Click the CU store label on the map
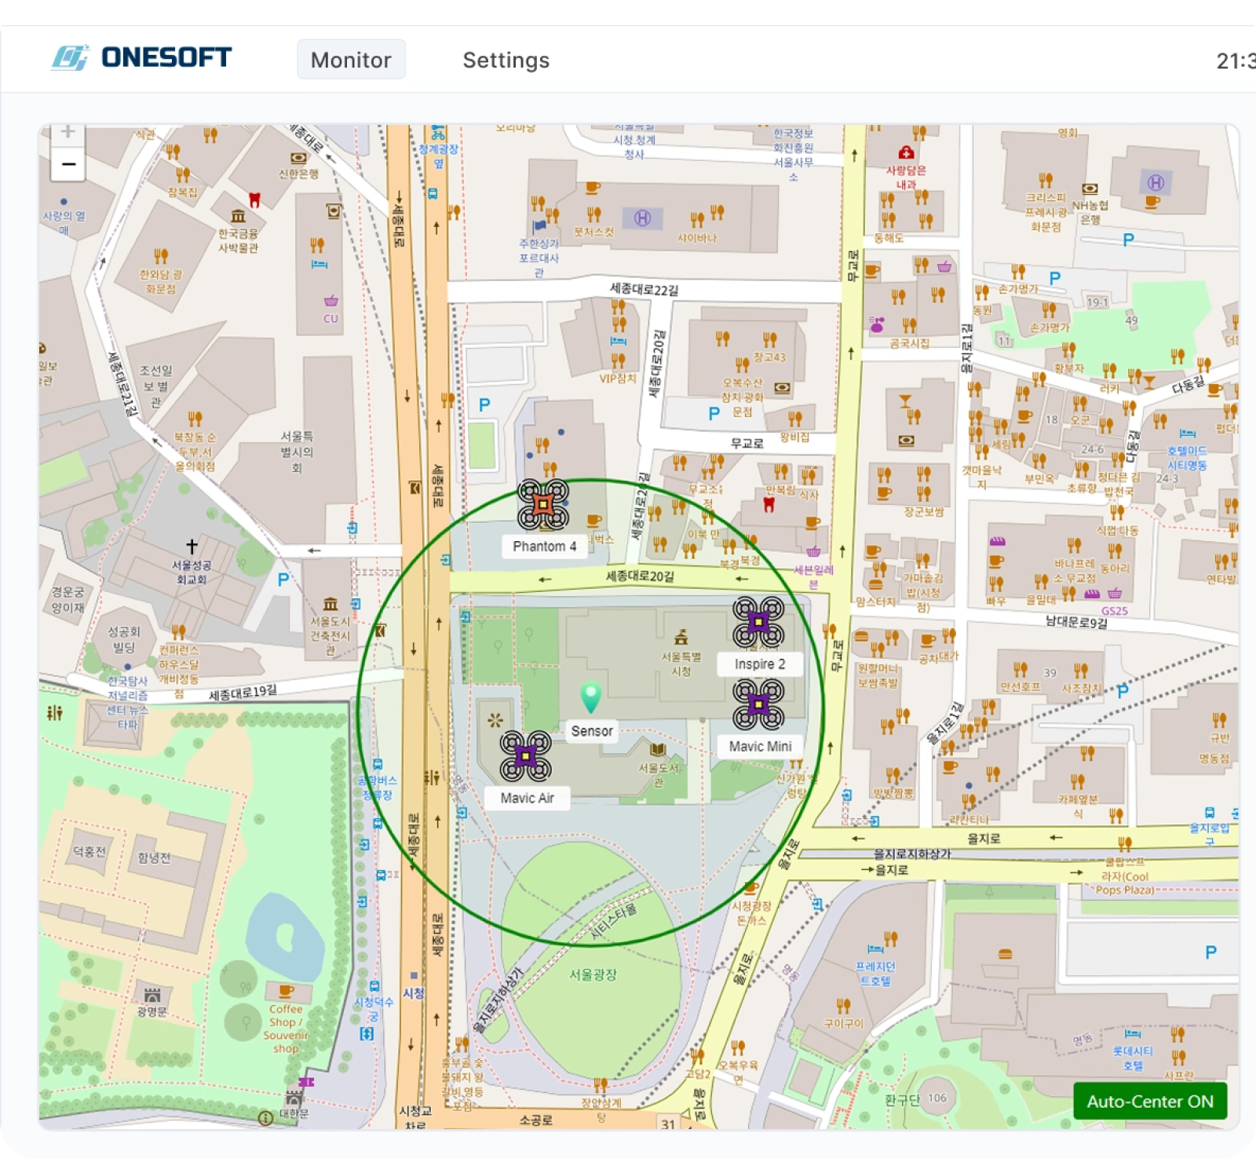The width and height of the screenshot is (1256, 1159). pyautogui.click(x=330, y=319)
